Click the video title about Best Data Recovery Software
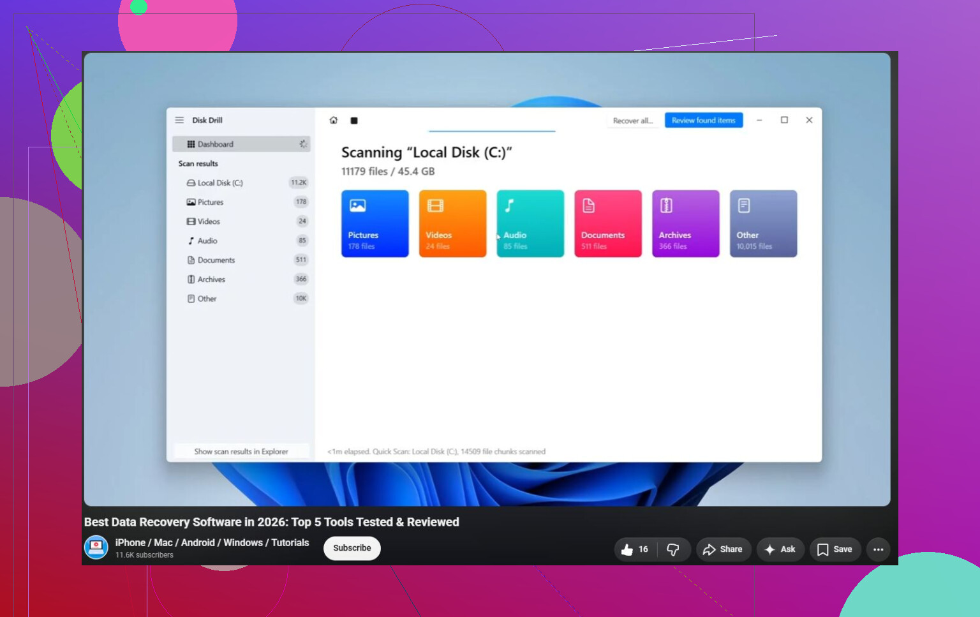 (x=272, y=522)
